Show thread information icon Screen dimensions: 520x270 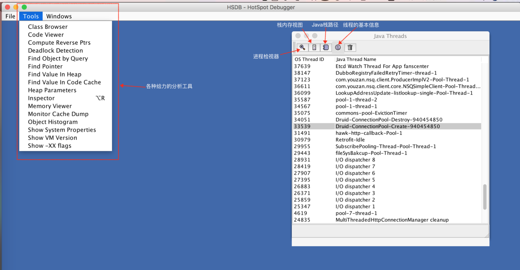pyautogui.click(x=338, y=48)
